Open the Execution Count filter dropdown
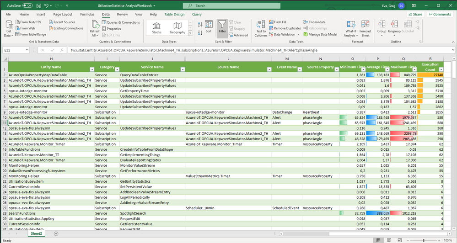Screen dimensions: 457x243 click(441, 69)
